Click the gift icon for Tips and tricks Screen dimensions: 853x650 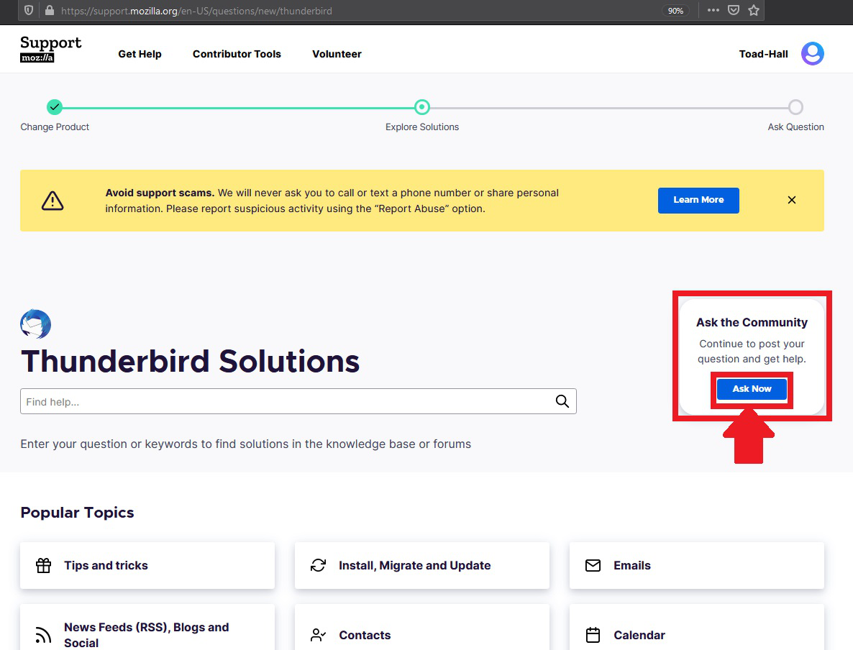click(44, 565)
